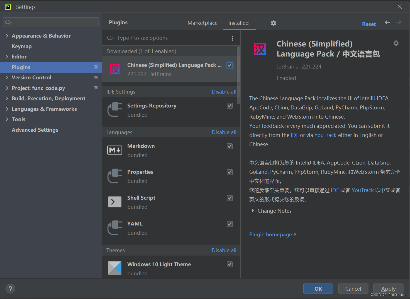Screen dimensions: 410x299
Task: Toggle the Shell Script plugin checkbox
Action: point(230,198)
